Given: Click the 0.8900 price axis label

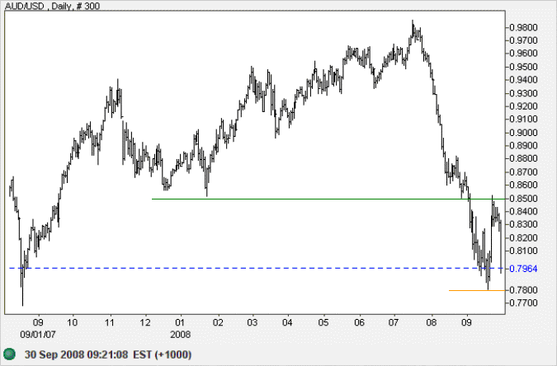Looking at the screenshot, I should pyautogui.click(x=523, y=146).
